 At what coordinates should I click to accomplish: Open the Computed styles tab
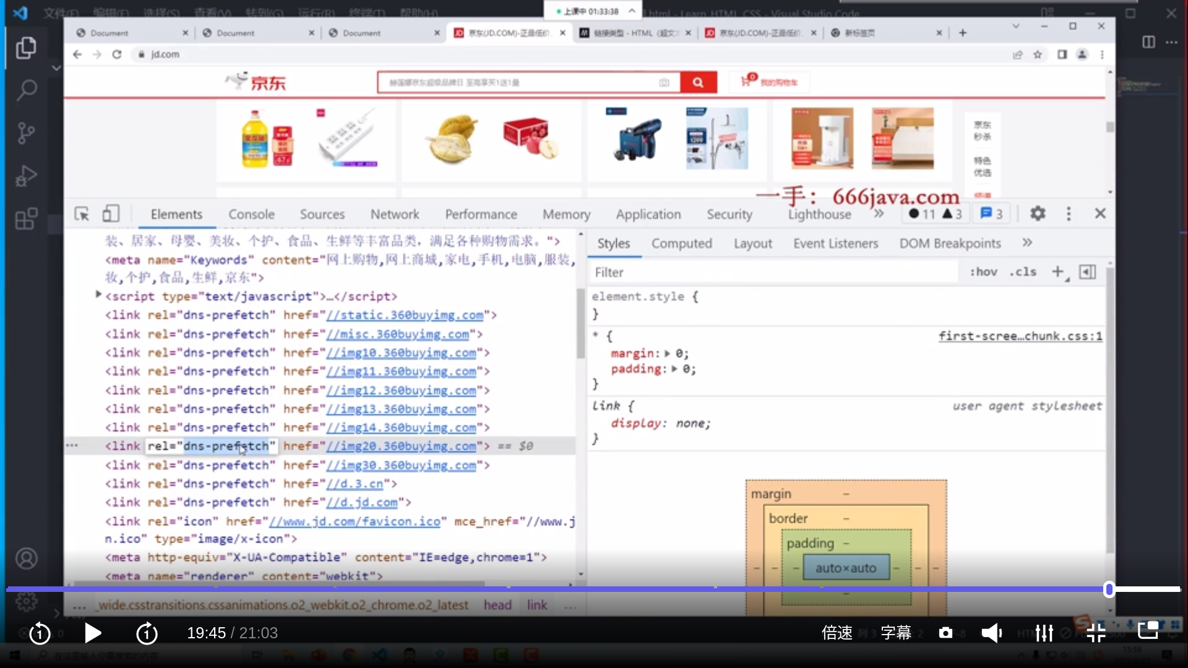(x=681, y=244)
